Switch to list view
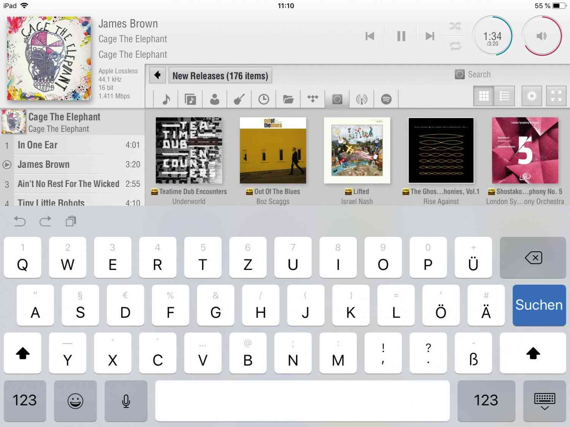The image size is (570, 427). 504,96
